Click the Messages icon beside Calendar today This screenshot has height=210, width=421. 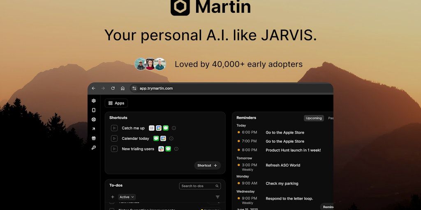click(156, 139)
